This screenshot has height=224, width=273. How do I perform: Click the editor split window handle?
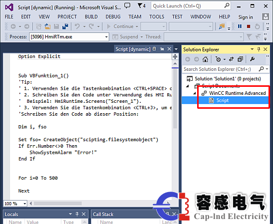coord(175,56)
